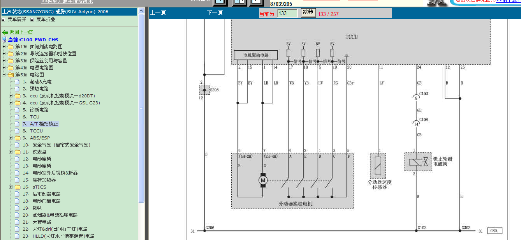The height and width of the screenshot is (240, 521).
Task: Click the page number input field
Action: (287, 13)
